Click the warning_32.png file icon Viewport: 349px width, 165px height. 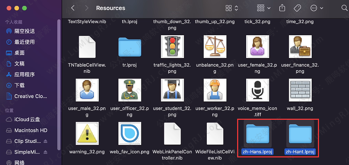(87, 133)
